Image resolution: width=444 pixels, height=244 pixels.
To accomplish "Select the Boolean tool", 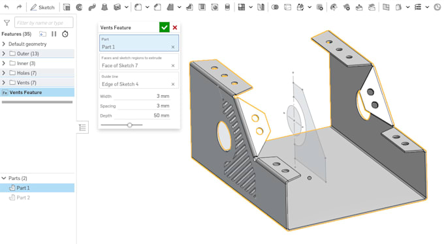I will (x=275, y=7).
